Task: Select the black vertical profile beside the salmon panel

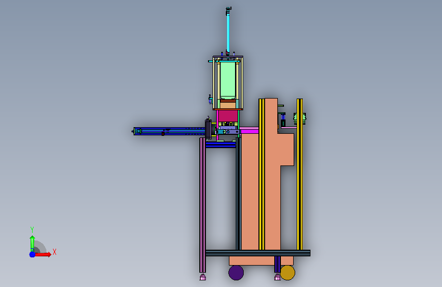Action: [239, 194]
